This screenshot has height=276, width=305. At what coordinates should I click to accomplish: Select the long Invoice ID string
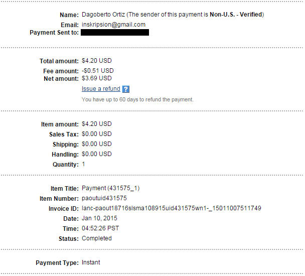point(171,208)
